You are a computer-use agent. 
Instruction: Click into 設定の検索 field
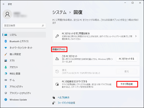24,26
